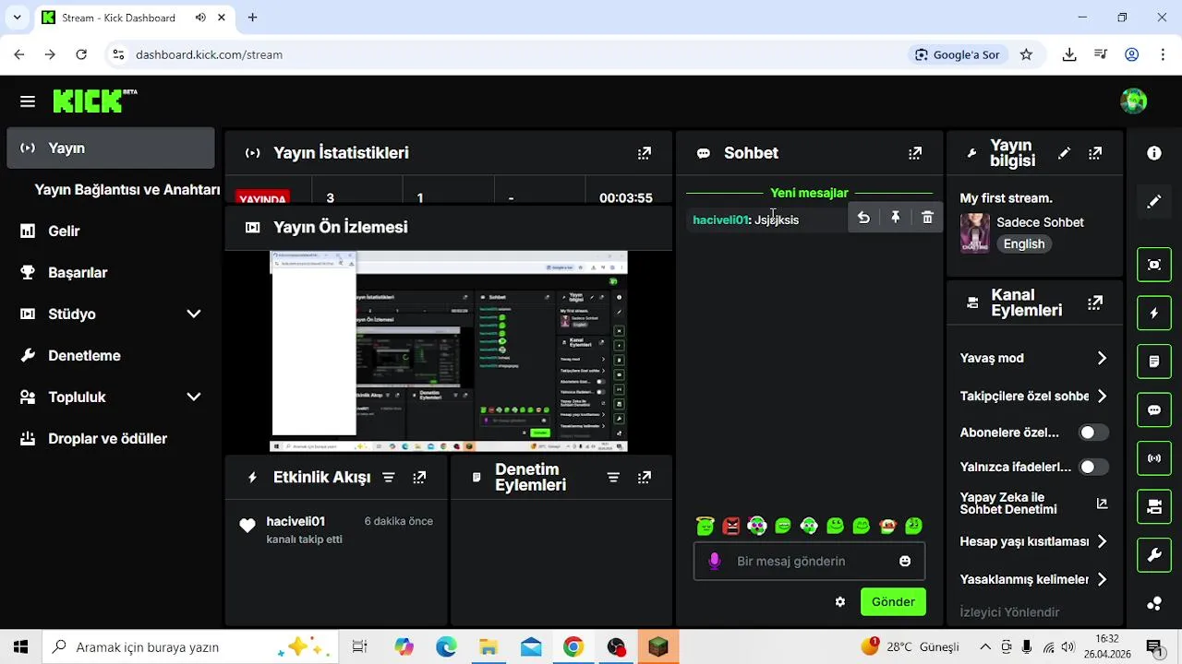This screenshot has height=664, width=1182.
Task: Insert the halo green emote
Action: click(706, 526)
